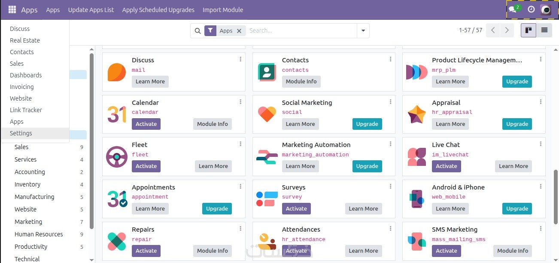
Task: Open the Surveys card three-dot menu
Action: tap(390, 187)
